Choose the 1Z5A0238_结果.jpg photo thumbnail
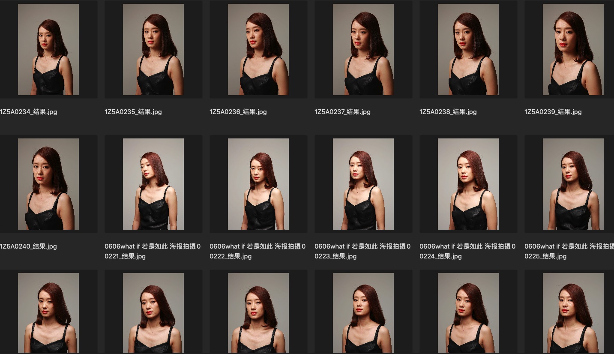This screenshot has width=614, height=354. click(x=468, y=49)
